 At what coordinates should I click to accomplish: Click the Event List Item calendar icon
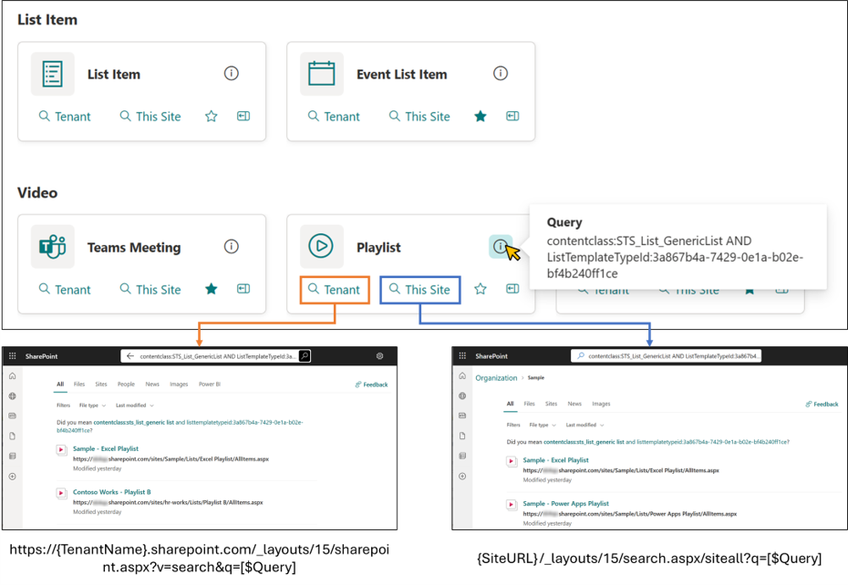[322, 74]
